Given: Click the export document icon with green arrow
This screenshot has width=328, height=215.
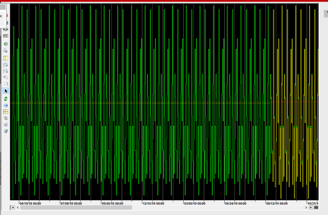Looking at the screenshot, I should (x=6, y=131).
